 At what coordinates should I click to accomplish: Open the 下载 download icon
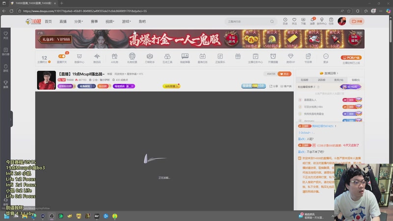(303, 21)
